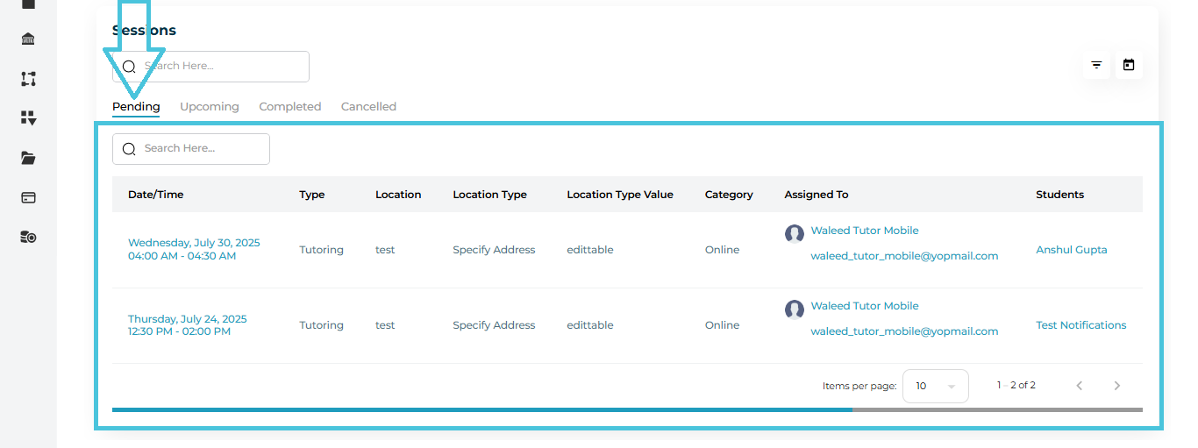Viewport: 1198px width, 448px height.
Task: Open the Cancelled sessions tab
Action: (x=368, y=107)
